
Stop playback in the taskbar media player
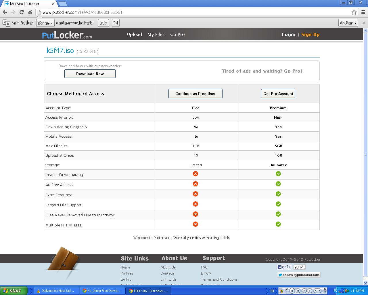pos(298,291)
